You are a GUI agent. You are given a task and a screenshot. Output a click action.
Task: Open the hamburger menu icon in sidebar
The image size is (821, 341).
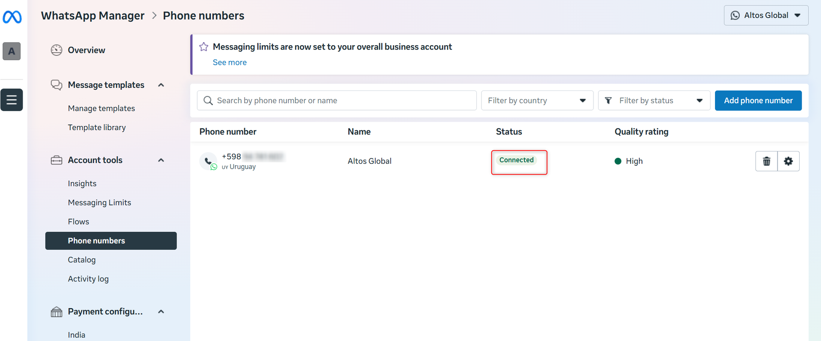tap(12, 100)
